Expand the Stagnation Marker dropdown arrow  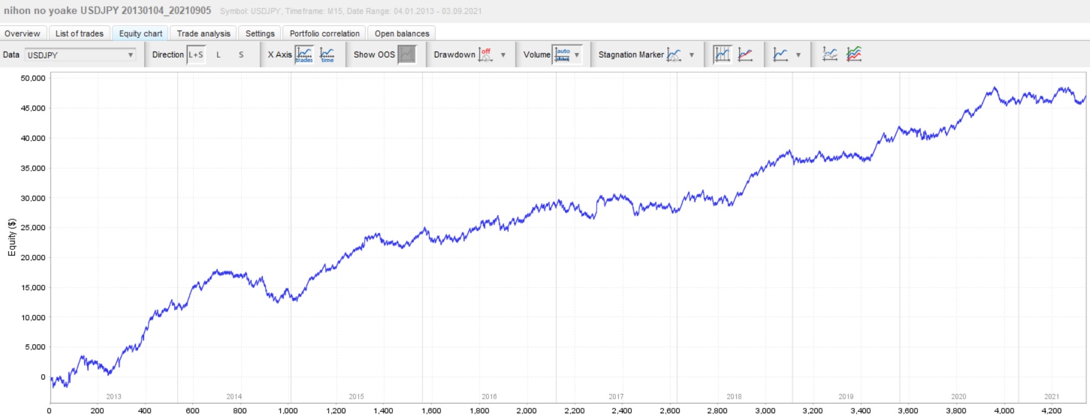point(692,55)
